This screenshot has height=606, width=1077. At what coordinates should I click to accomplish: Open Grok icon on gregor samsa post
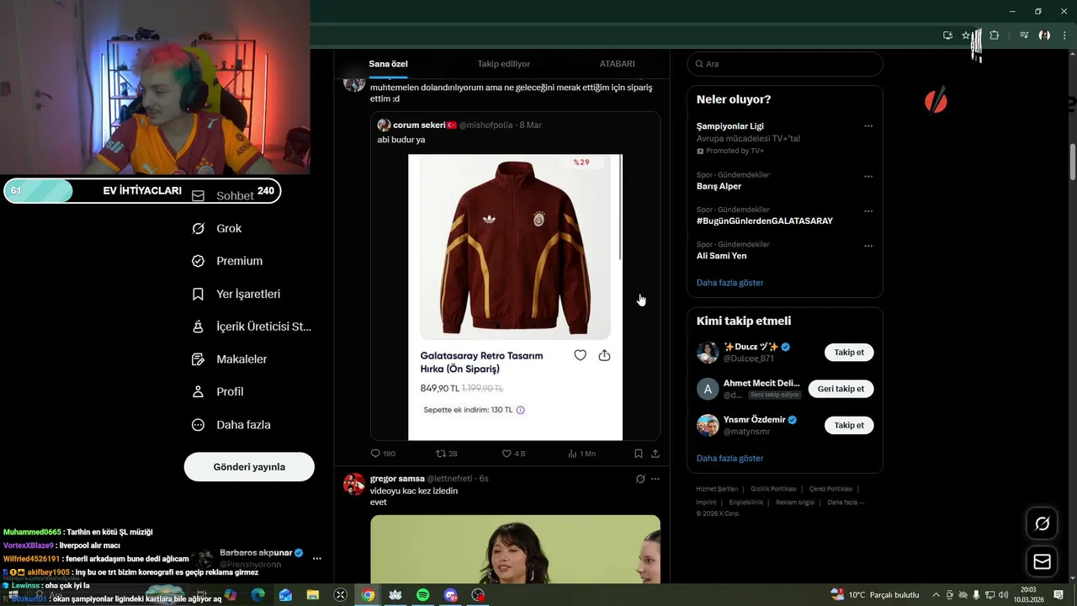640,479
